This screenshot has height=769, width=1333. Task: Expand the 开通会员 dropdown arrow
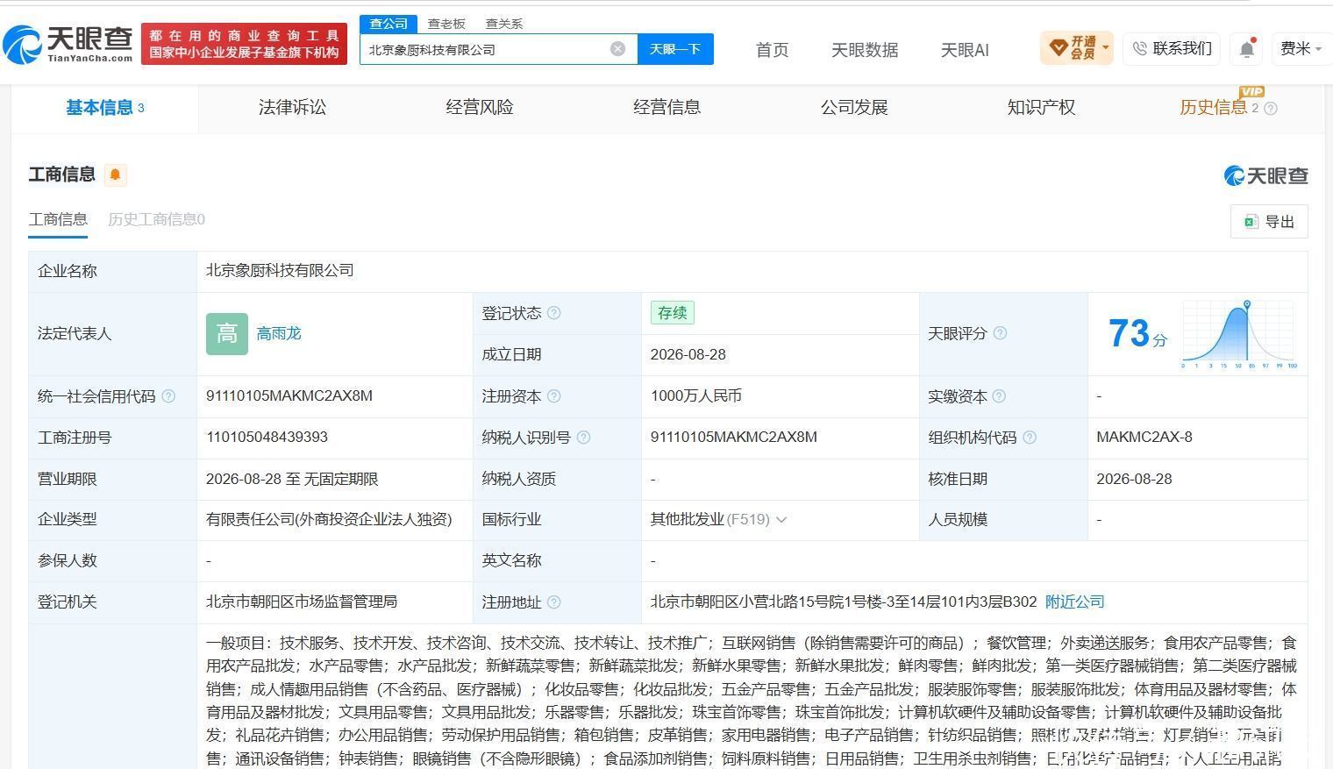point(1106,47)
